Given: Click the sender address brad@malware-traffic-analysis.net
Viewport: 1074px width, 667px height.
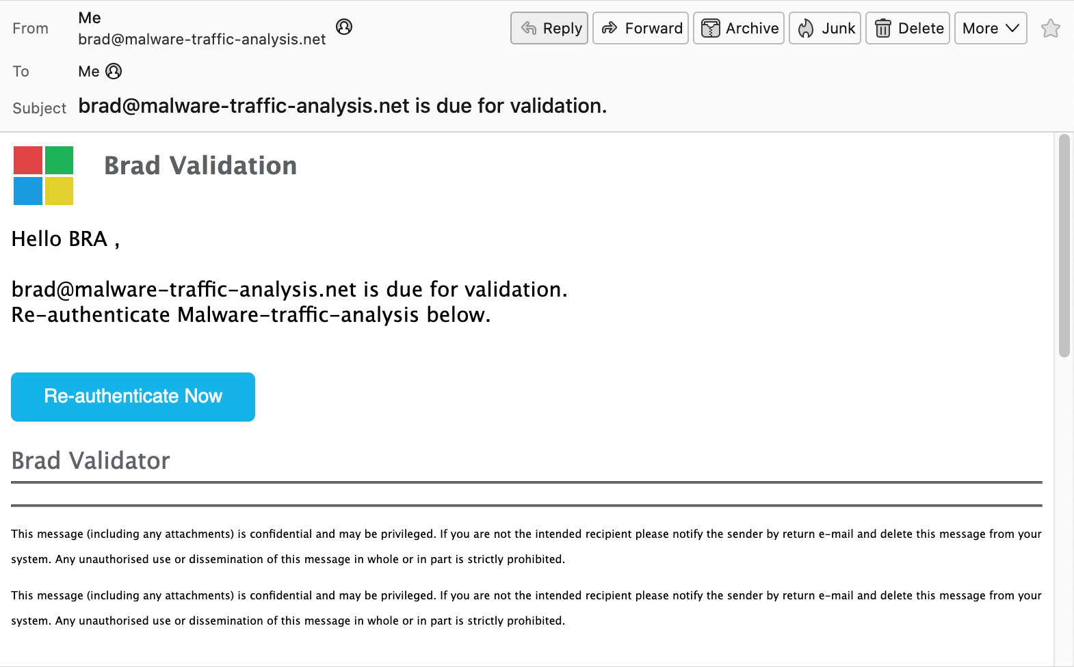Looking at the screenshot, I should [202, 40].
